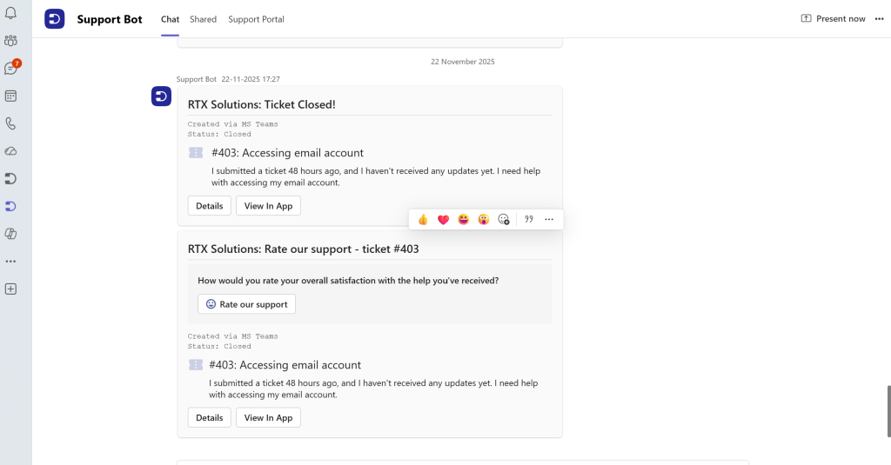React with thumbs up emoji
Screen dimensions: 891x465
(423, 219)
